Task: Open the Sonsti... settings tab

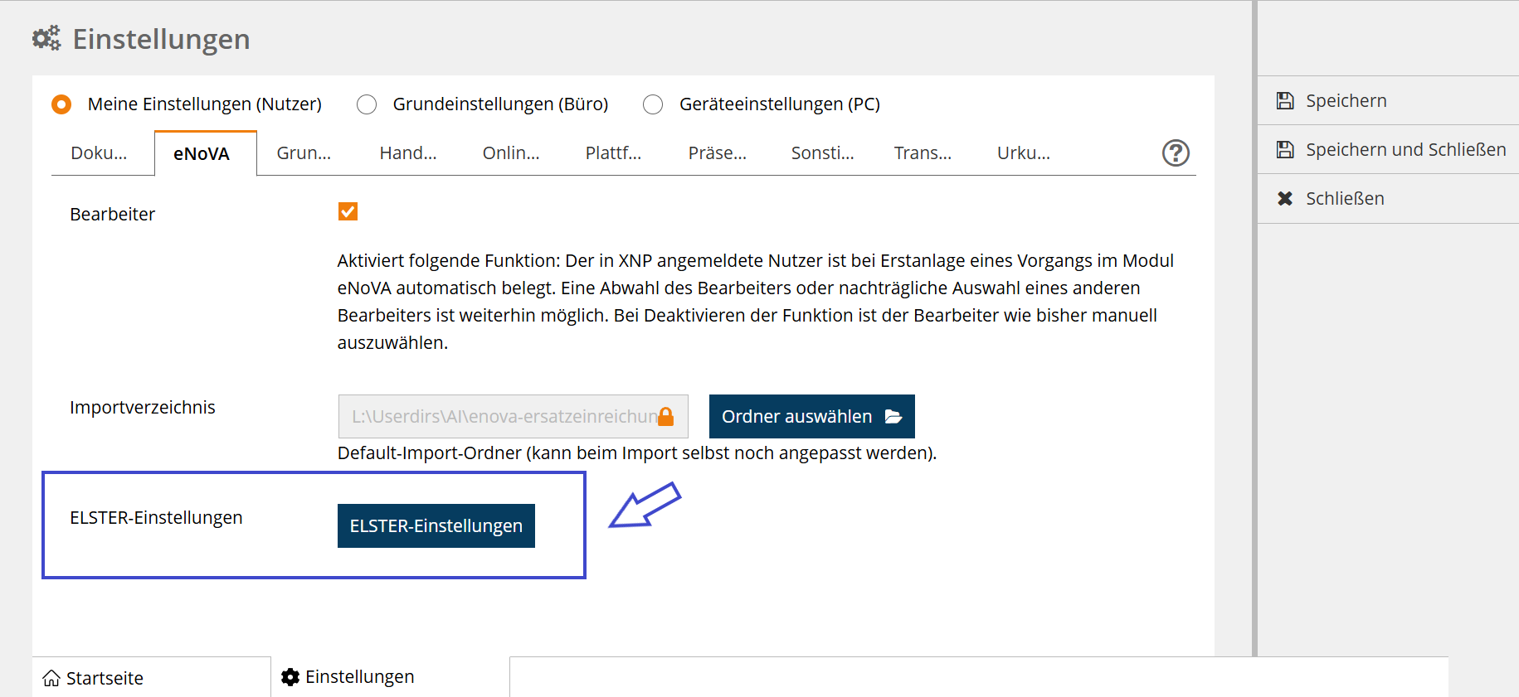Action: tap(821, 153)
